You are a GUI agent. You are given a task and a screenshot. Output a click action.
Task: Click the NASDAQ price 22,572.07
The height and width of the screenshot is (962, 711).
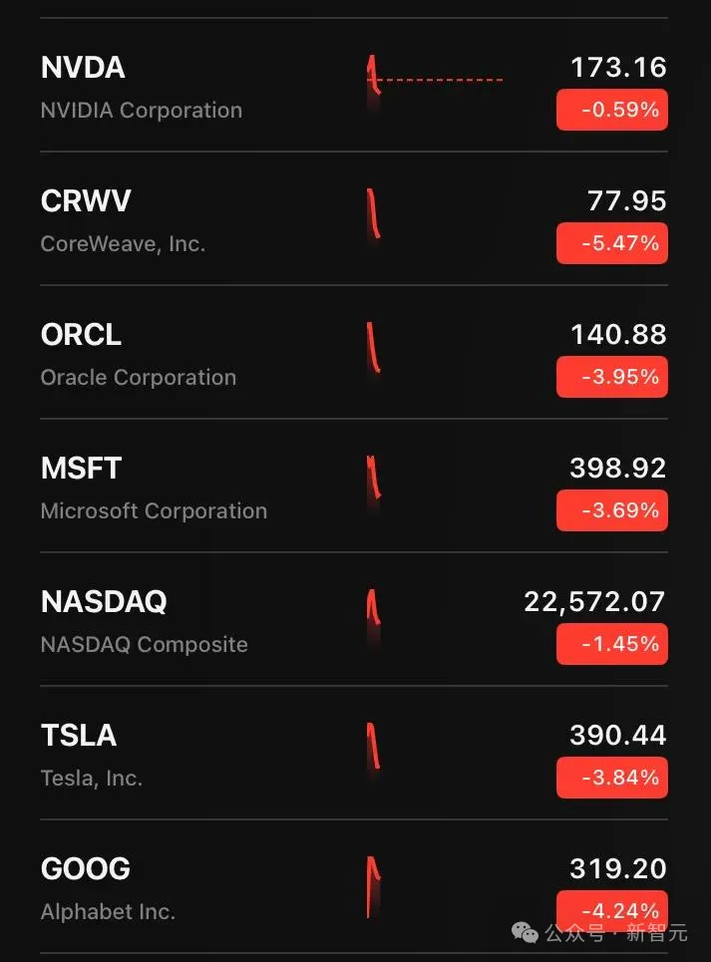594,601
